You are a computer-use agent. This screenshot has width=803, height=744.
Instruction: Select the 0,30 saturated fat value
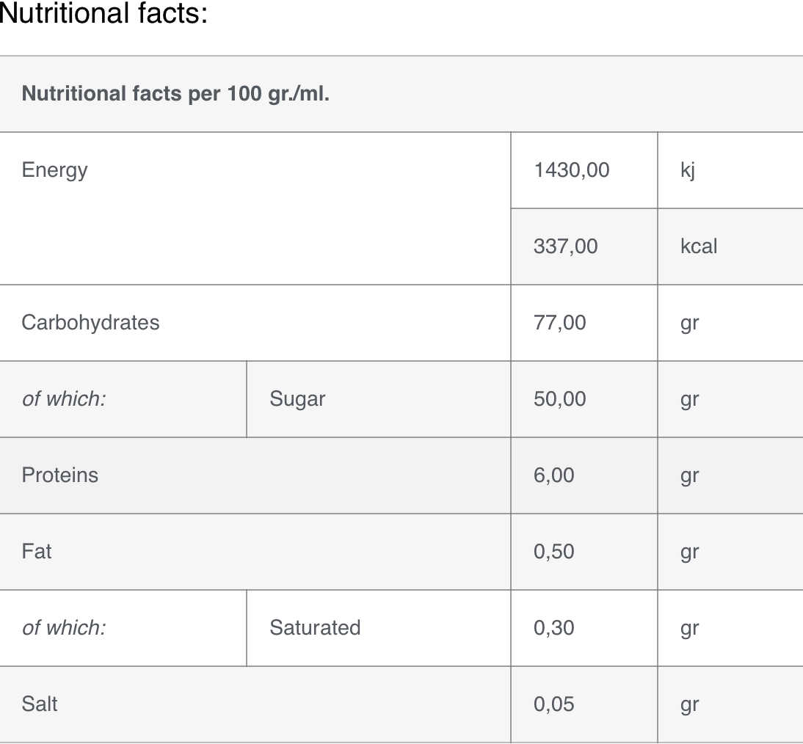(553, 628)
